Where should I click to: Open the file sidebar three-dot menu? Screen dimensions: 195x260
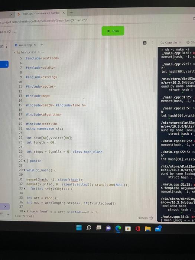pyautogui.click(x=7, y=46)
